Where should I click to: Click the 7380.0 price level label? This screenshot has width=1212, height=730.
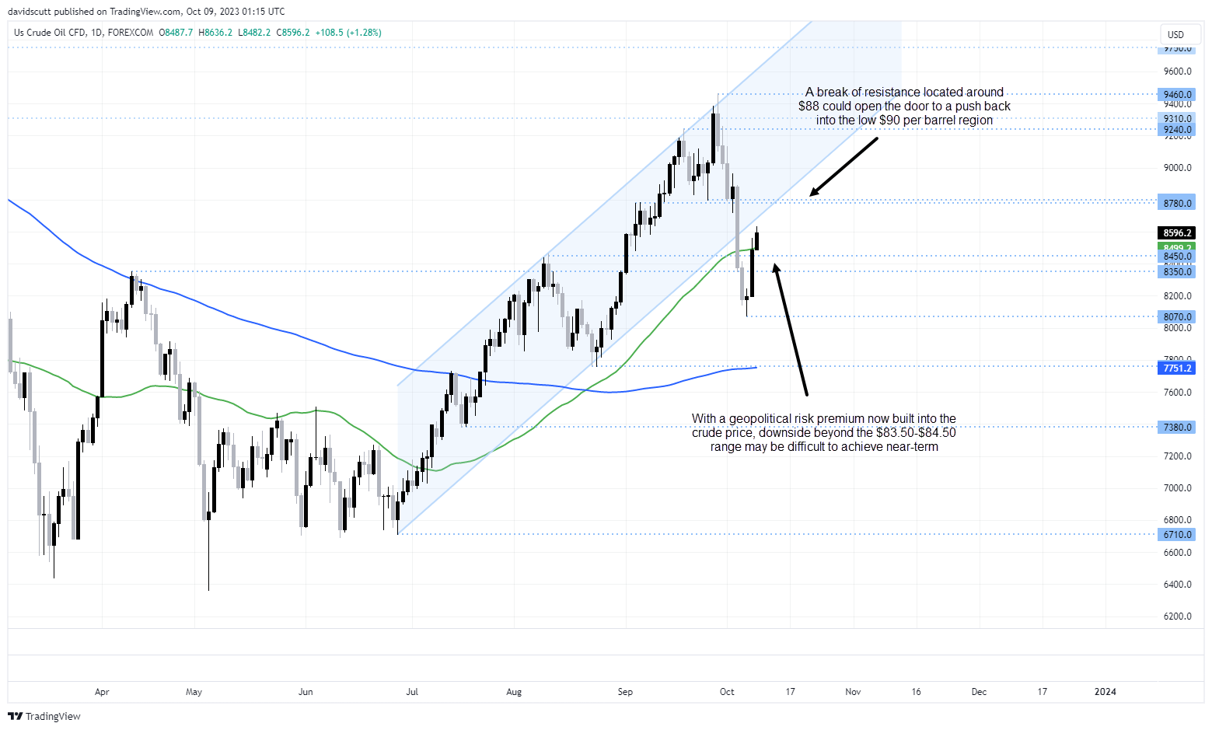1177,428
